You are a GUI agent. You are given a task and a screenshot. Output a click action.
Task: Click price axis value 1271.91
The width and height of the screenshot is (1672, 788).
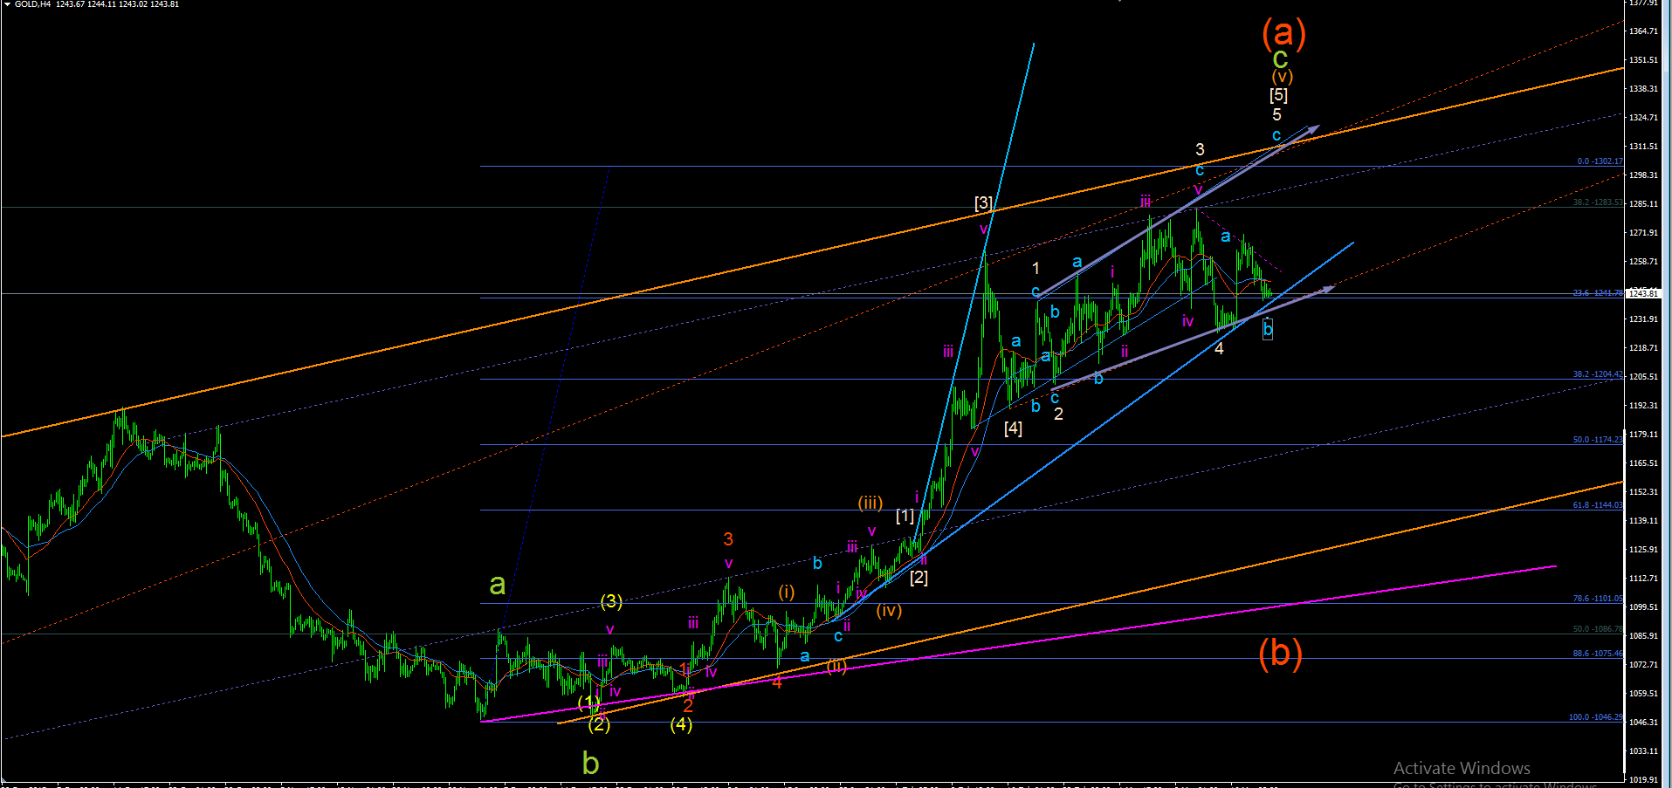[1643, 233]
